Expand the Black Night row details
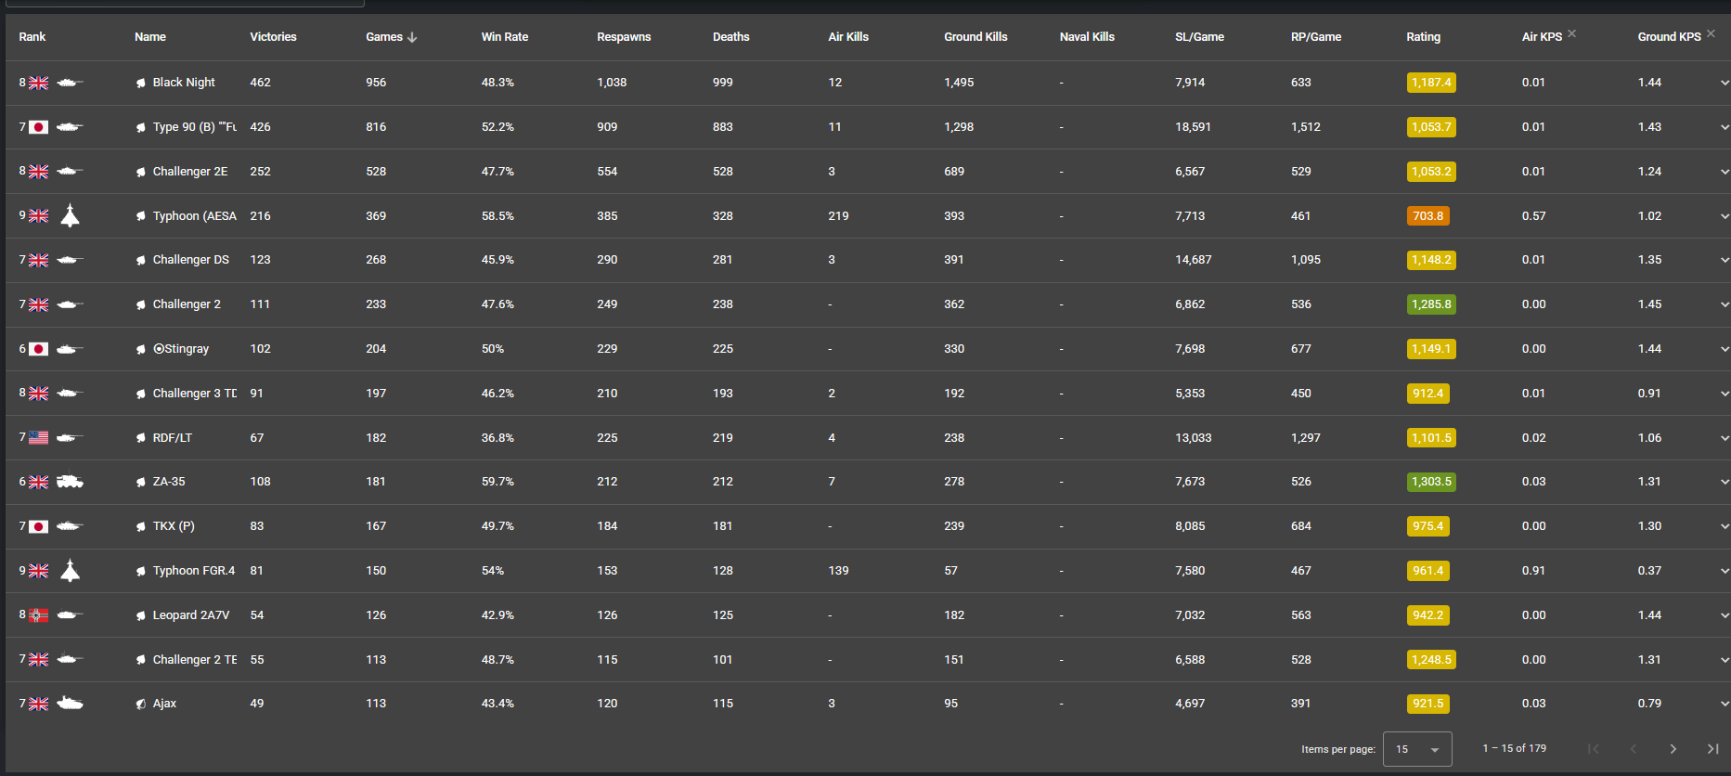This screenshot has width=1731, height=776. (x=1724, y=83)
